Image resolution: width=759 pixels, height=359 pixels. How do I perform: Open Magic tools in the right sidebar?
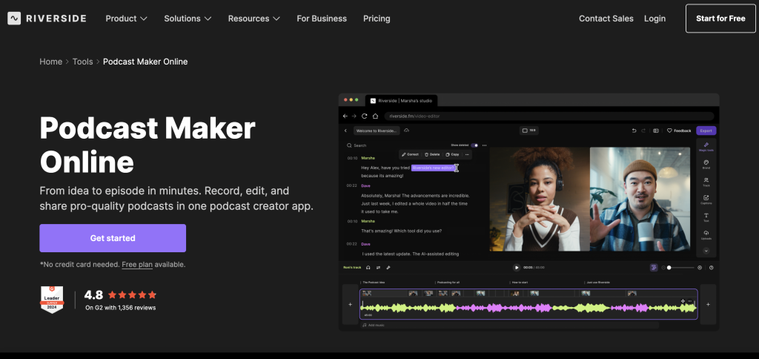[706, 147]
